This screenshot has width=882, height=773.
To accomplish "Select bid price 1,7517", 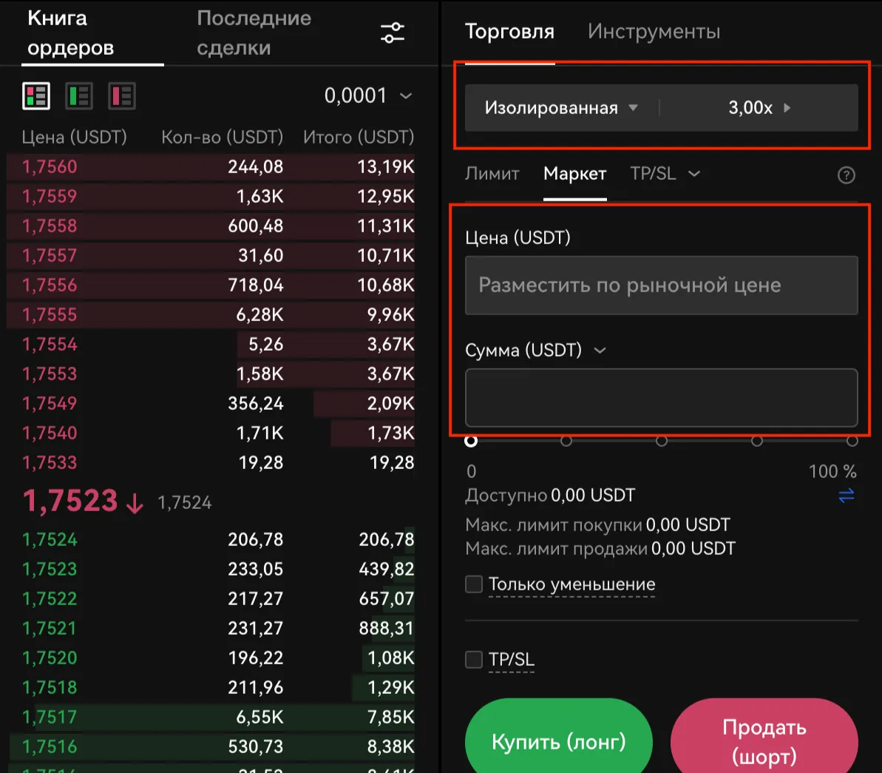I will pos(50,717).
